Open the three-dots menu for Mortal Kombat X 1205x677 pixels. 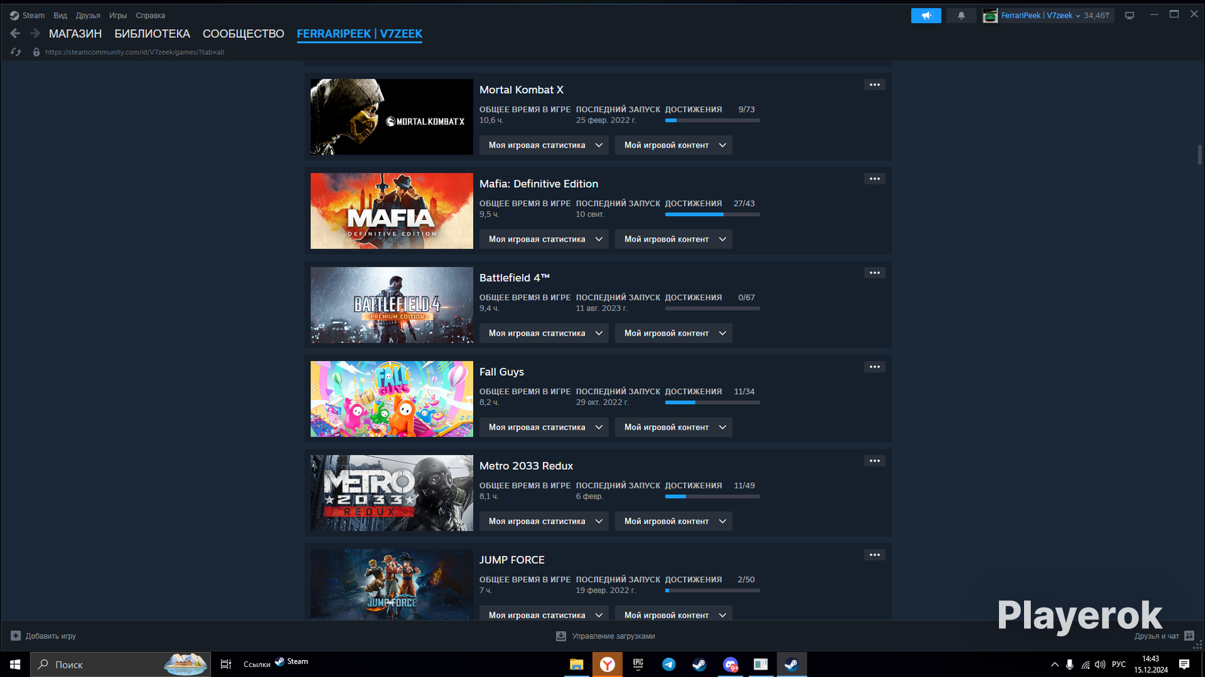pos(875,85)
